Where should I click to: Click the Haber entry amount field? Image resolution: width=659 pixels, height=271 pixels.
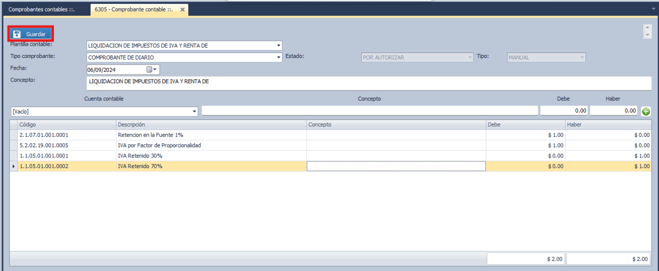(x=613, y=111)
